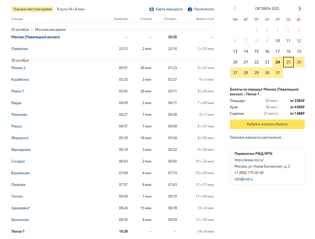The height and width of the screenshot is (239, 315).
Task: Open the Башмаково station link
Action: [20, 173]
